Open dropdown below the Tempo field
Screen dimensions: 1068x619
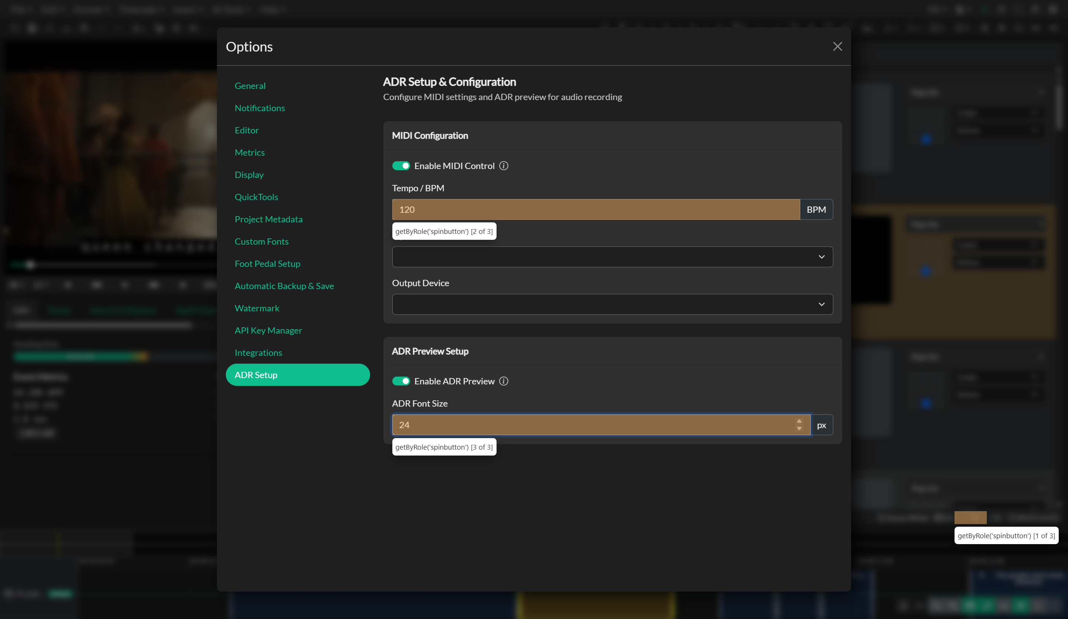coord(612,257)
